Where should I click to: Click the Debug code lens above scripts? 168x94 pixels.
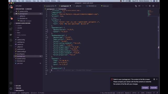point(54,18)
